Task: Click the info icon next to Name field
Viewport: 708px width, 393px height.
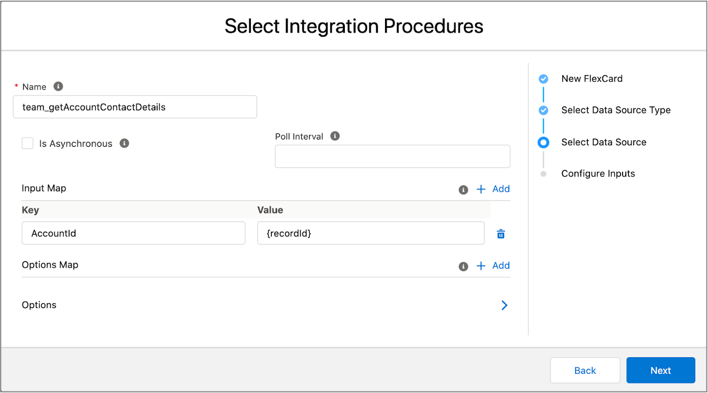Action: [x=58, y=86]
